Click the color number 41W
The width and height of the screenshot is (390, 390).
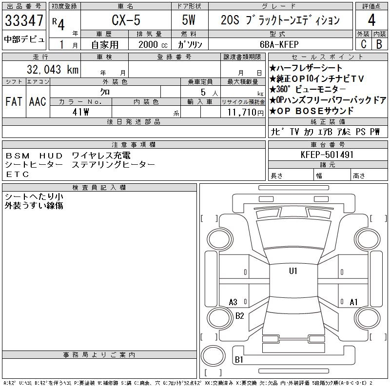click(x=80, y=112)
